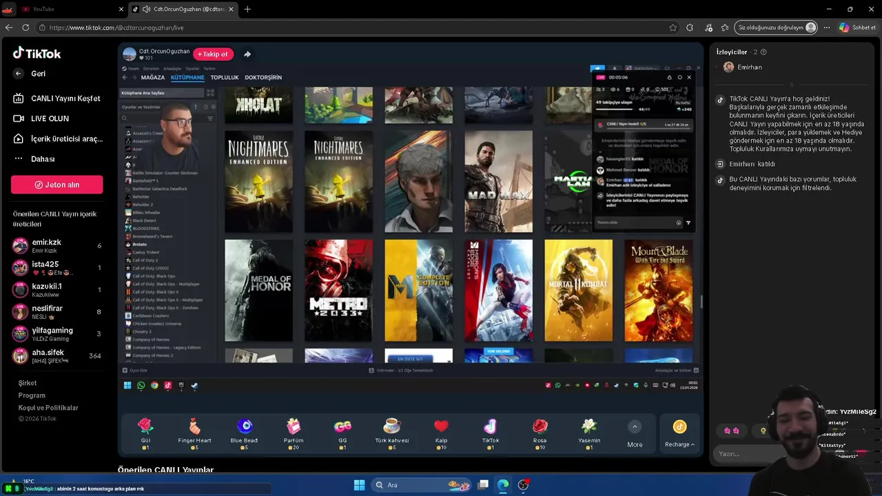Screen dimensions: 882x496
Task: Open Koşul ve Politikalar footer link
Action: pos(48,408)
